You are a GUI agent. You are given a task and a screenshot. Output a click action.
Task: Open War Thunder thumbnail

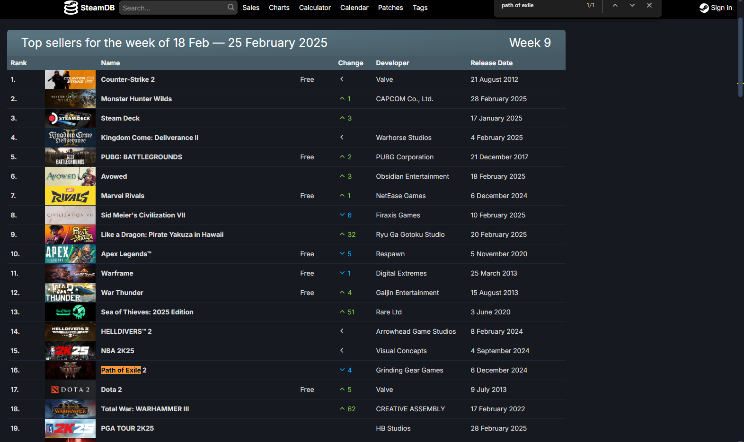(70, 293)
